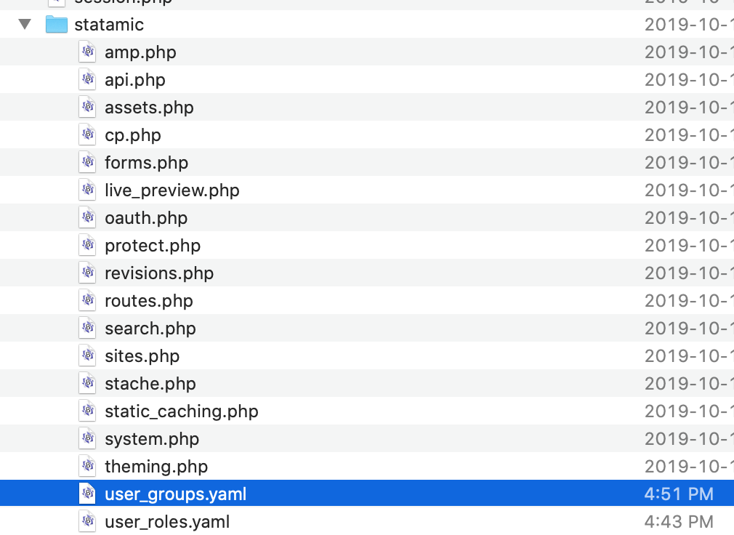Screen dimensions: 734x535
Task: Select the live_preview.php file
Action: tap(172, 190)
